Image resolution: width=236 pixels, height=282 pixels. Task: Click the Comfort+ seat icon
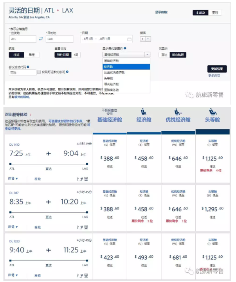pos(178,112)
